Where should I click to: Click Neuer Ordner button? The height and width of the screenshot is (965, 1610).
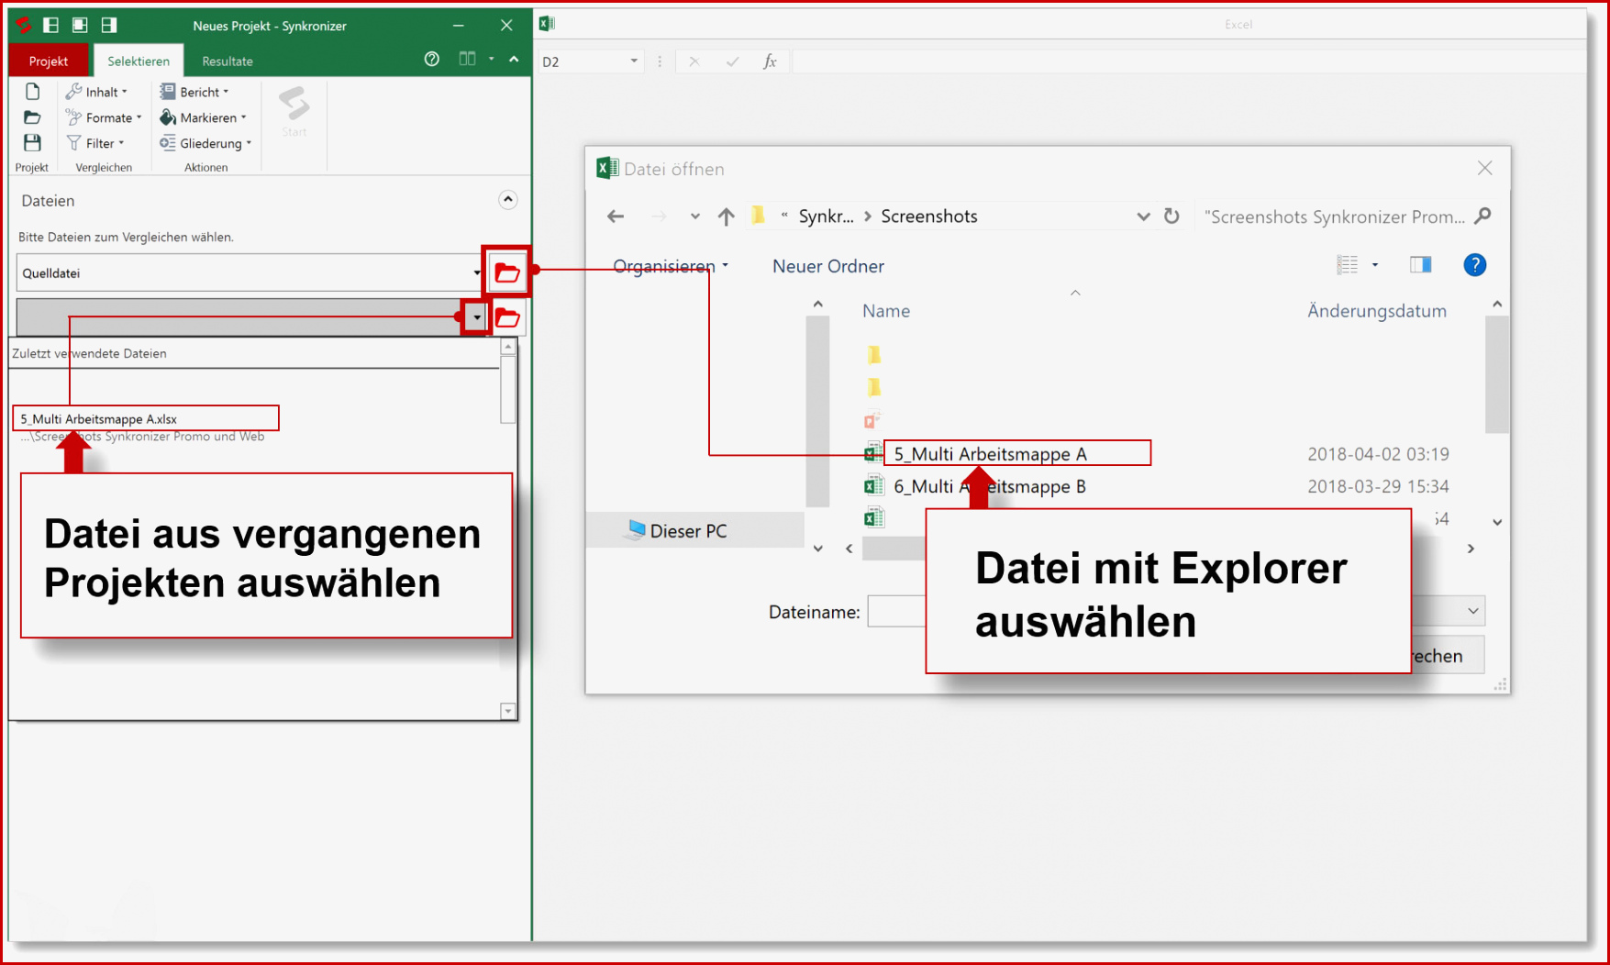tap(827, 266)
